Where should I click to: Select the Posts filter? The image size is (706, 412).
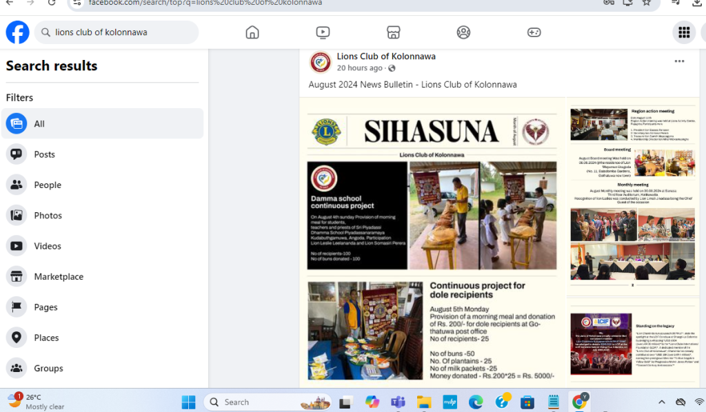[x=103, y=154]
